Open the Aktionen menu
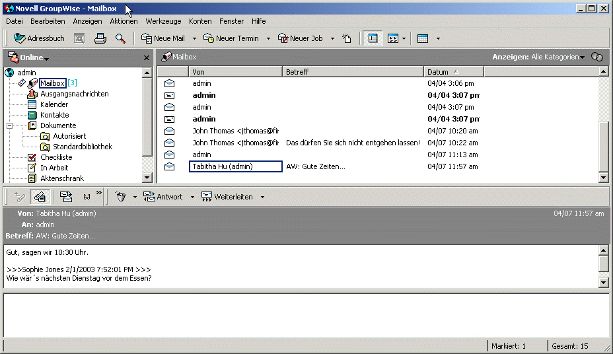The height and width of the screenshot is (354, 613). (x=124, y=21)
